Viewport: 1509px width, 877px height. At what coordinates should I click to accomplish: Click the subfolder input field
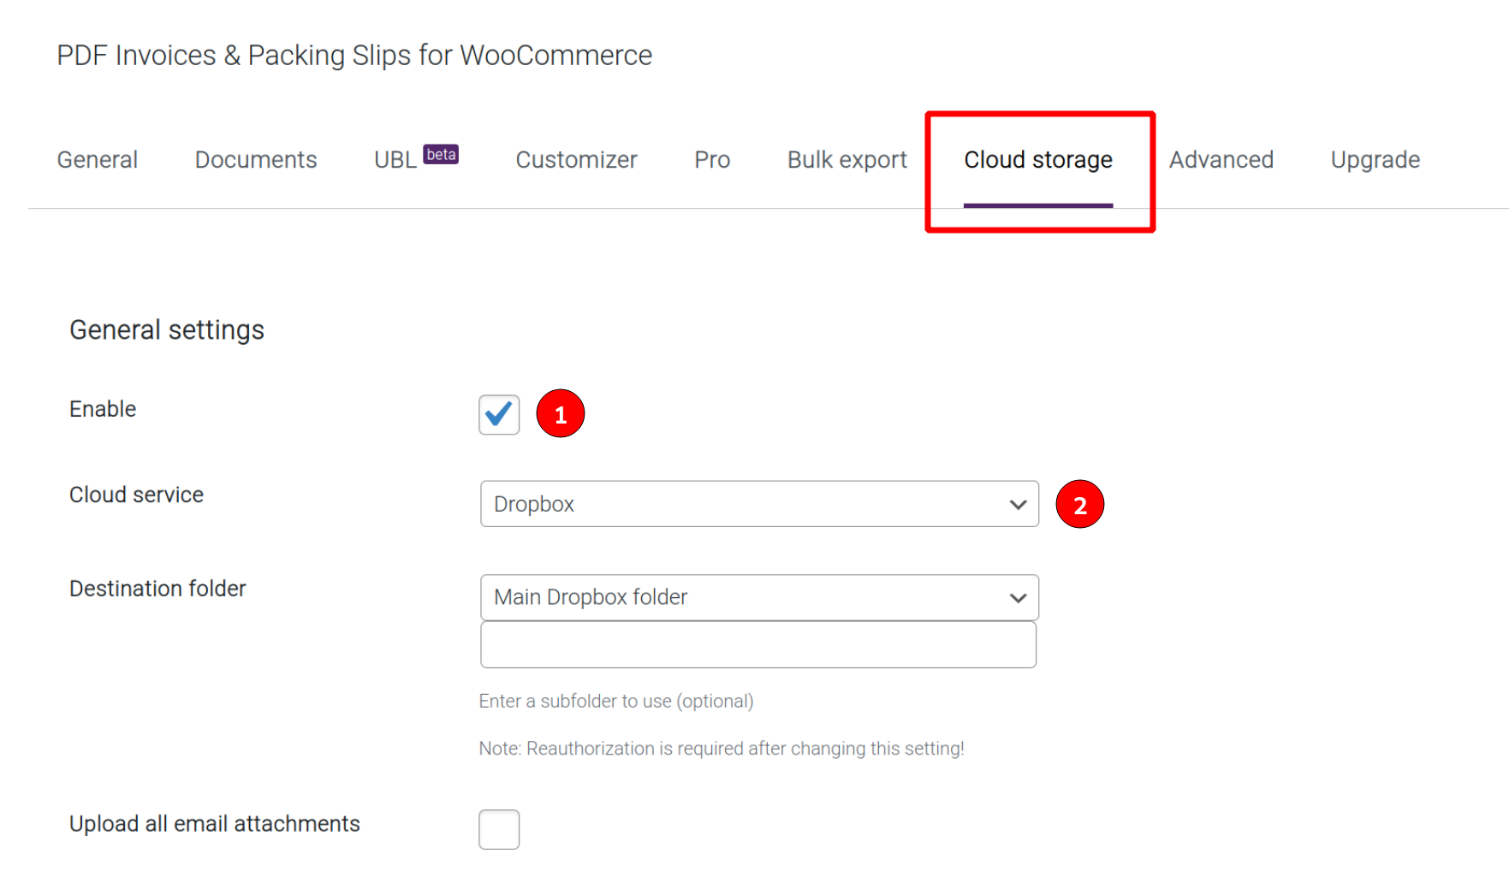[x=757, y=644]
